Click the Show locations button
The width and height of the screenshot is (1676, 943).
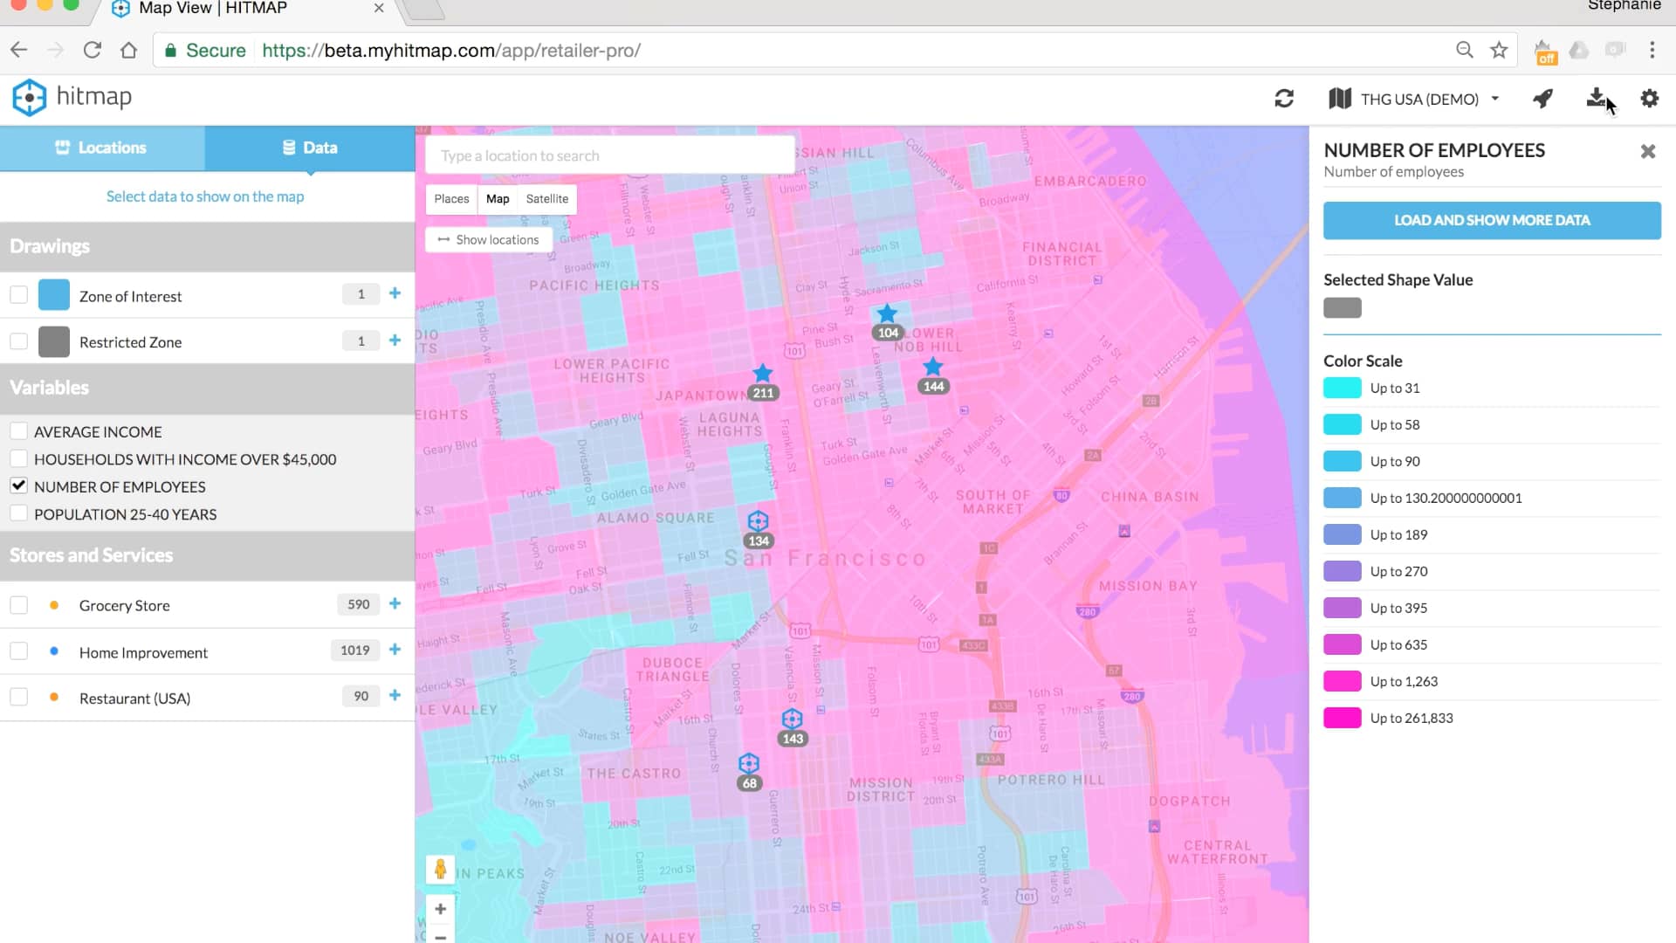pyautogui.click(x=489, y=240)
